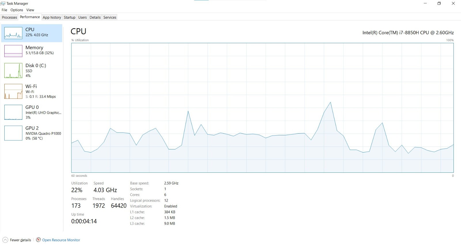Click the 22% Utilization value
The height and width of the screenshot is (247, 461).
point(77,190)
